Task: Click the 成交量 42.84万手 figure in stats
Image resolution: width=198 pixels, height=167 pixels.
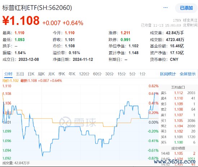Action: (x=175, y=33)
